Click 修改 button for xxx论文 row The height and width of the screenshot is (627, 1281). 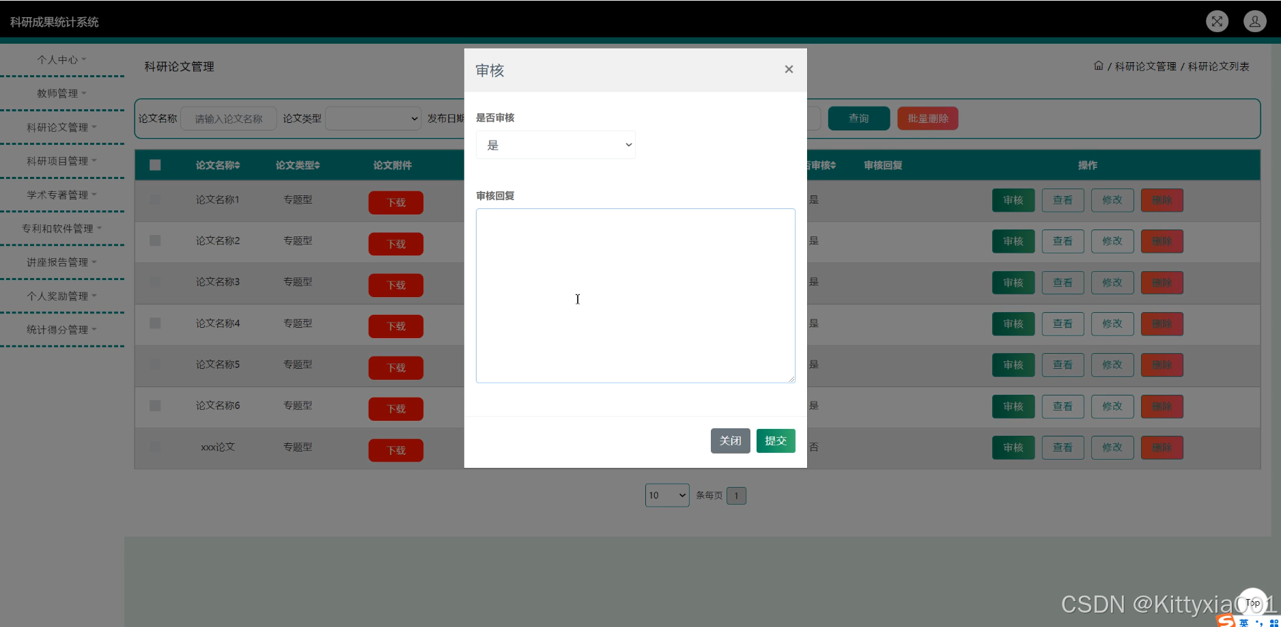[x=1112, y=447]
